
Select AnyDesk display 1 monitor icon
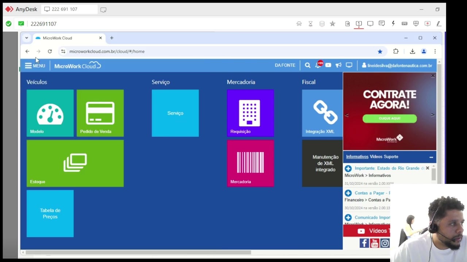pyautogui.click(x=359, y=24)
